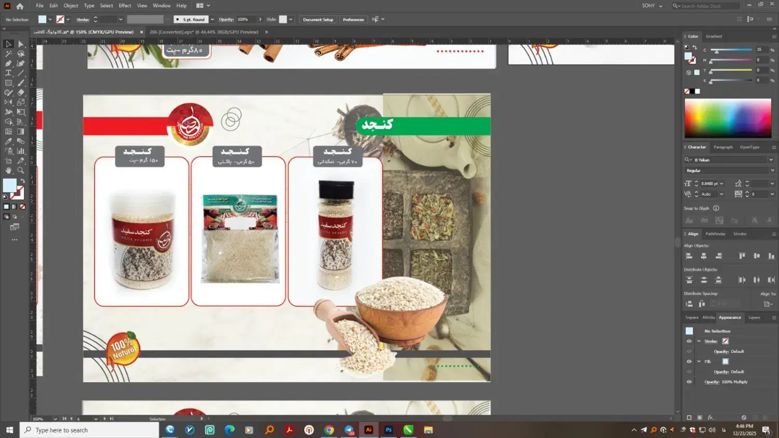The image size is (779, 438).
Task: Switch to the Layers panel tab
Action: coord(754,318)
